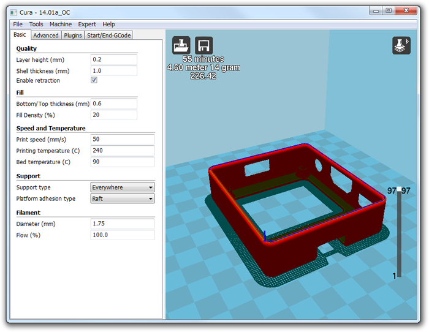The height and width of the screenshot is (332, 429).
Task: Click the "Fill" section heading
Action: pyautogui.click(x=20, y=92)
